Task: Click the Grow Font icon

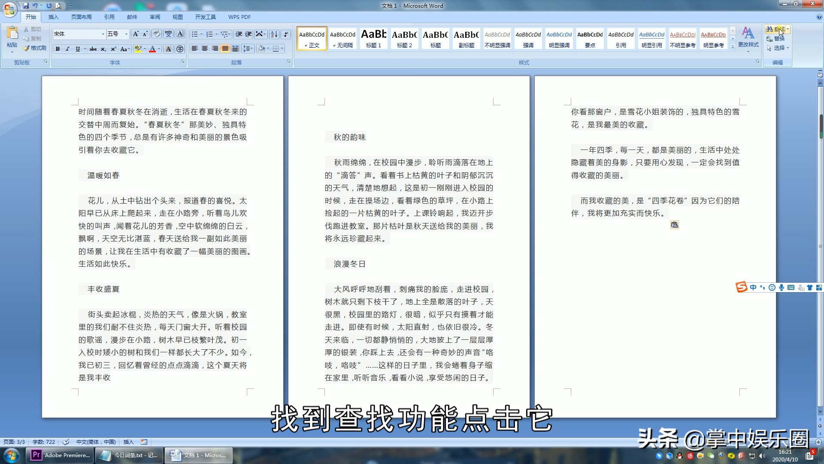Action: tap(136, 34)
